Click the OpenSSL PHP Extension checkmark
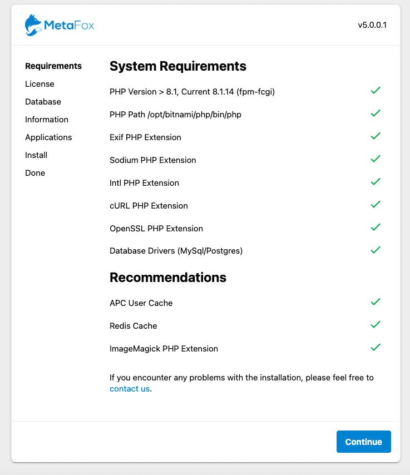The width and height of the screenshot is (410, 475). [x=376, y=227]
